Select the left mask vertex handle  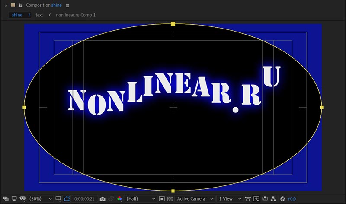24,108
